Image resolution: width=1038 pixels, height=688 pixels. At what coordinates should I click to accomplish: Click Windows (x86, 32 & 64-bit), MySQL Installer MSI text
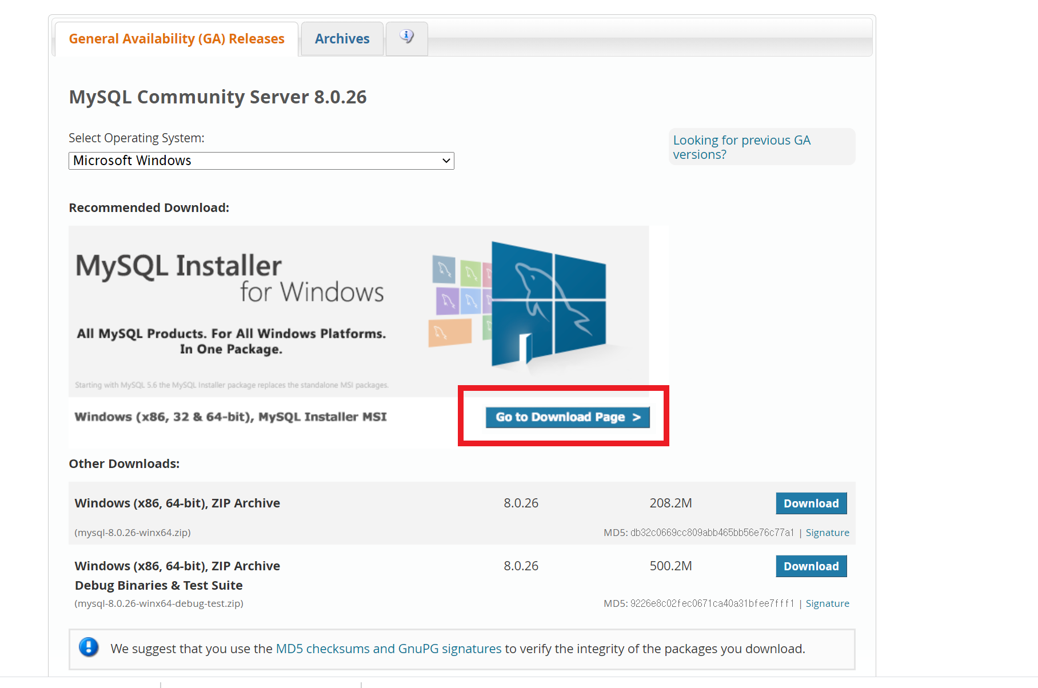pyautogui.click(x=230, y=417)
